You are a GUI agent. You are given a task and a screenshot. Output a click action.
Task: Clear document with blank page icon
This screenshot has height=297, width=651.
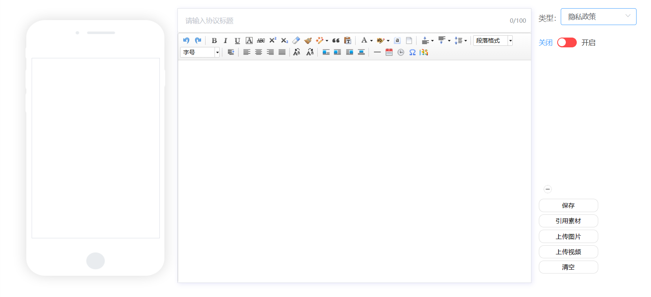pos(409,40)
